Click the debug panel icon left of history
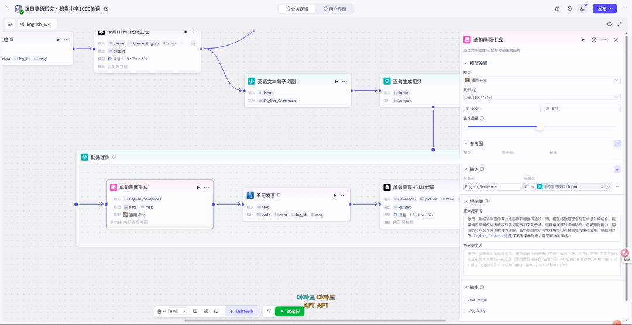 [x=558, y=8]
